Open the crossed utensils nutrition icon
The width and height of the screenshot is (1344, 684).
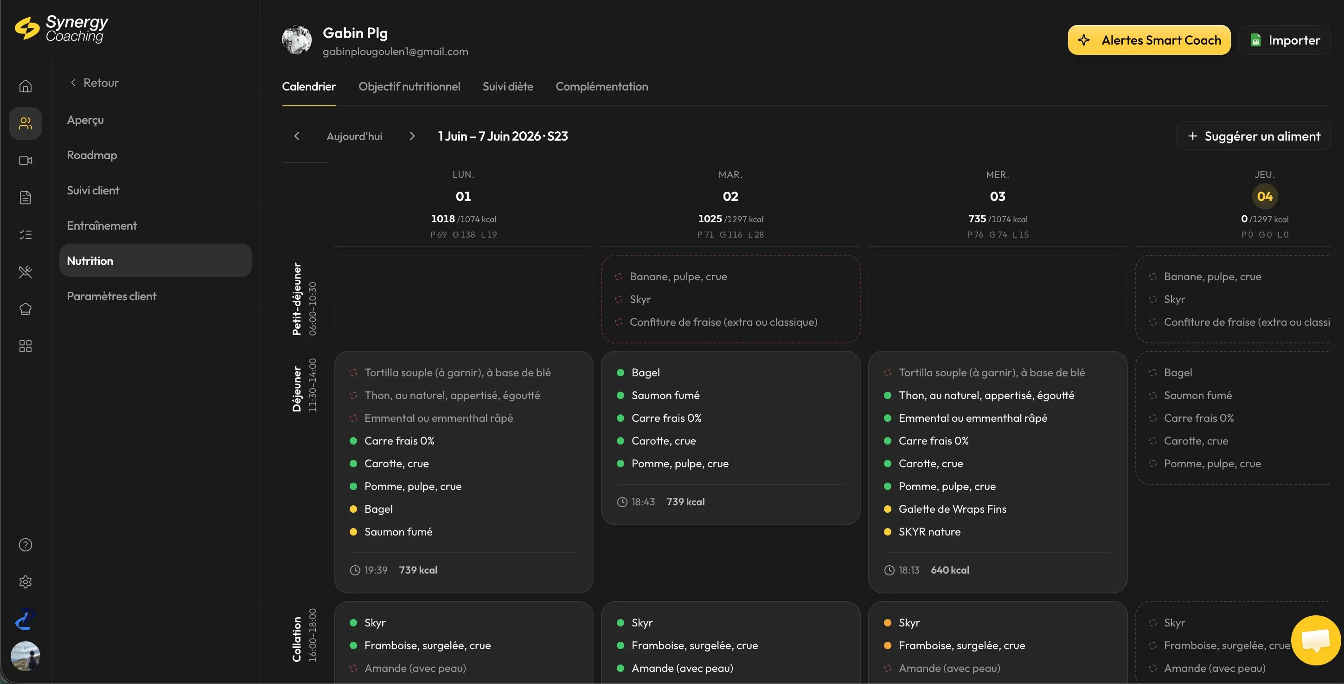[25, 271]
